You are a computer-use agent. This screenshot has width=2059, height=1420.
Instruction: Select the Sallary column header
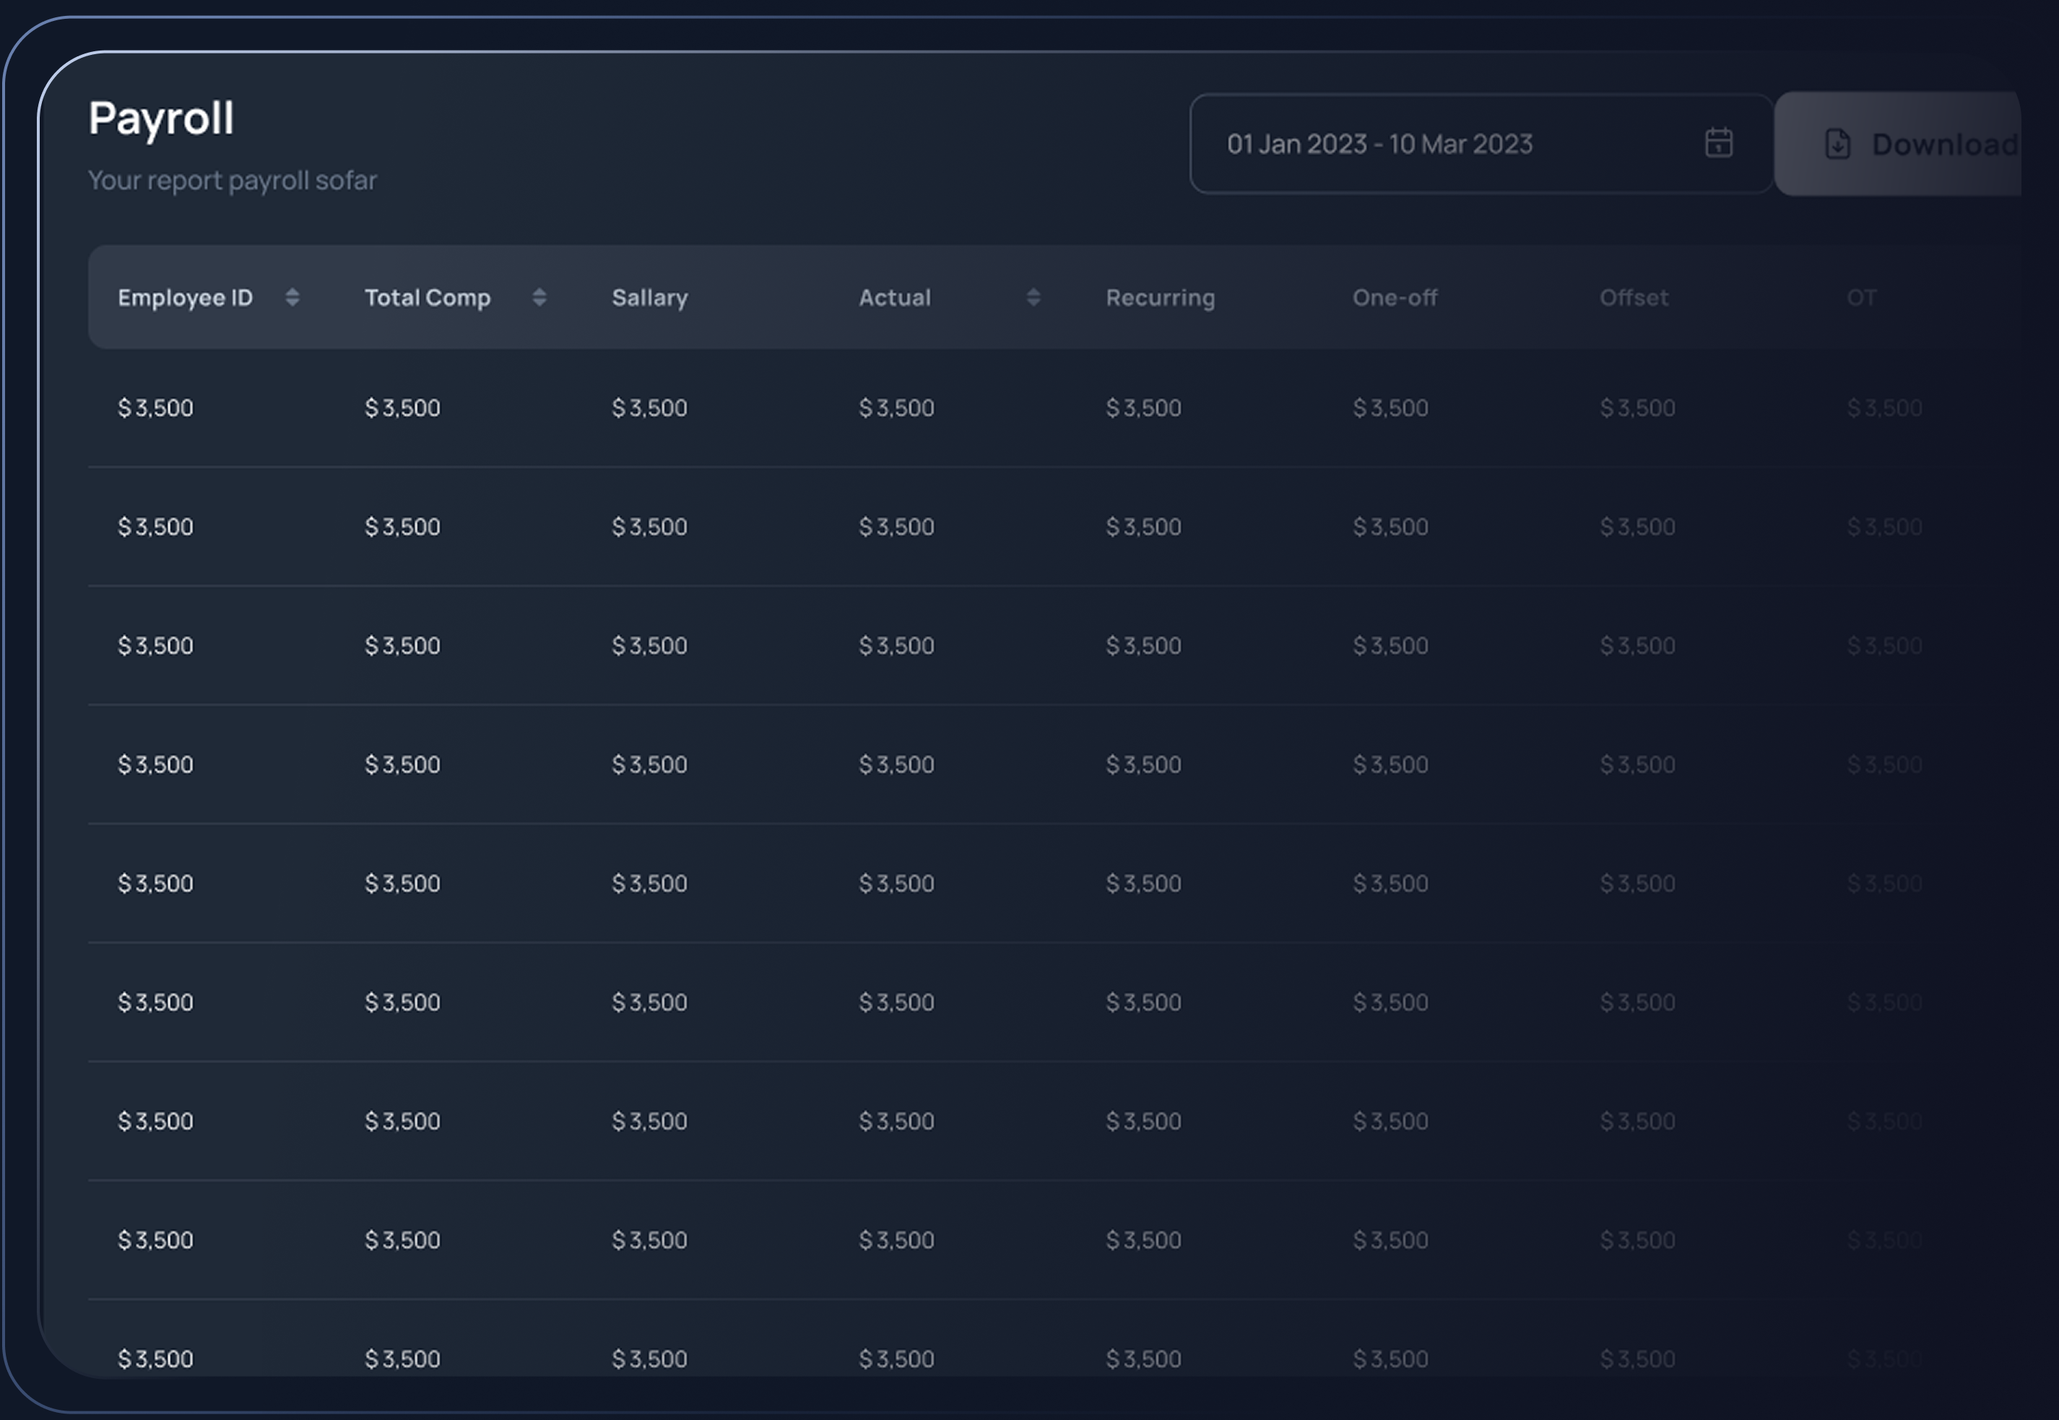[x=649, y=297]
